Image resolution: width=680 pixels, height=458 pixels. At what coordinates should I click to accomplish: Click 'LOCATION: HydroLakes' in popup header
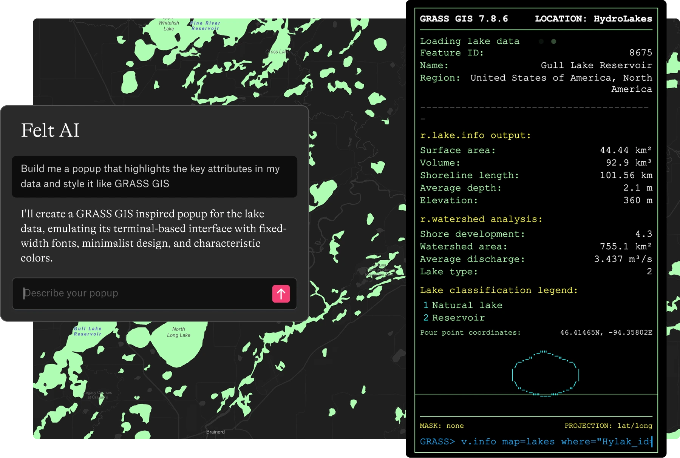pos(593,19)
